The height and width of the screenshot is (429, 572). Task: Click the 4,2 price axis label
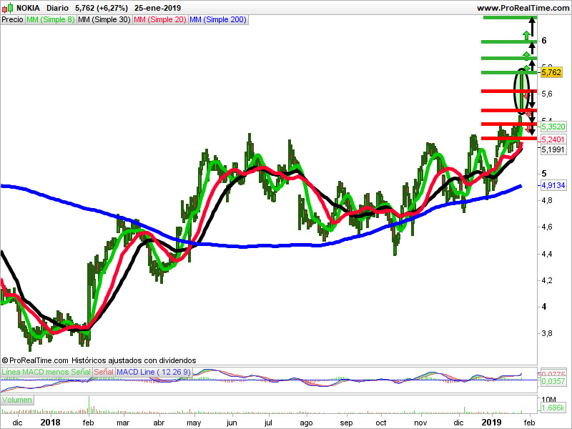[x=547, y=280]
